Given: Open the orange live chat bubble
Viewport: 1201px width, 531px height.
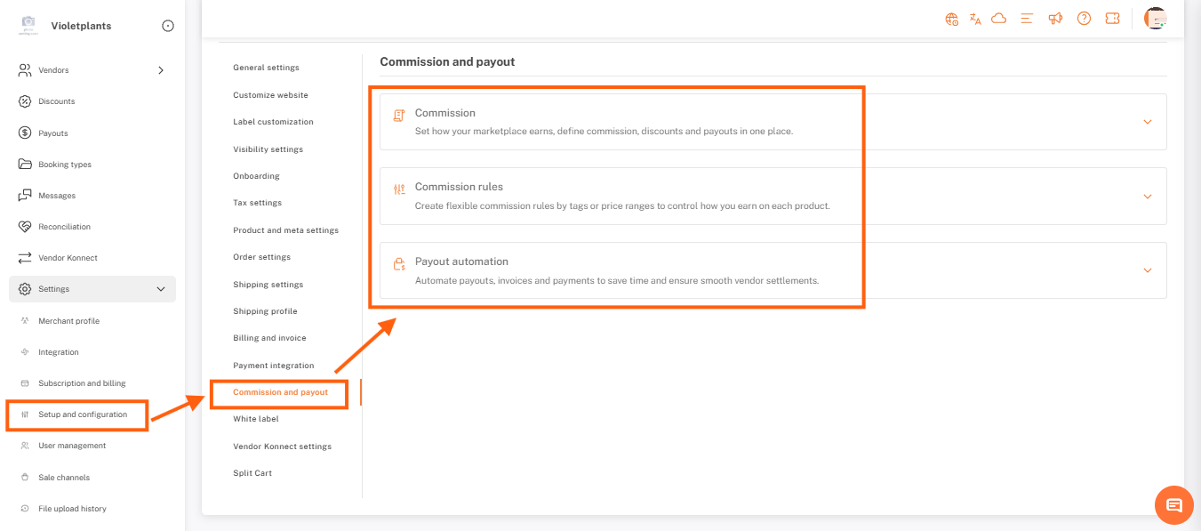Looking at the screenshot, I should pyautogui.click(x=1173, y=505).
